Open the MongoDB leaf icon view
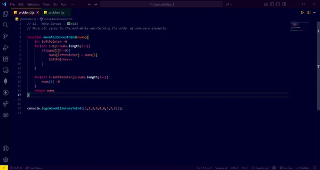Screen dimensions: 320x170 tap(6, 81)
